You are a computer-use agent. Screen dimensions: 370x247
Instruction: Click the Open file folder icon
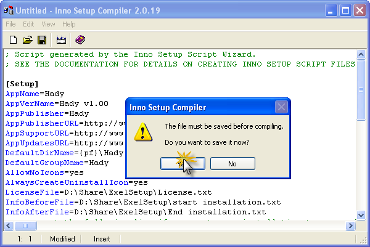(28, 40)
